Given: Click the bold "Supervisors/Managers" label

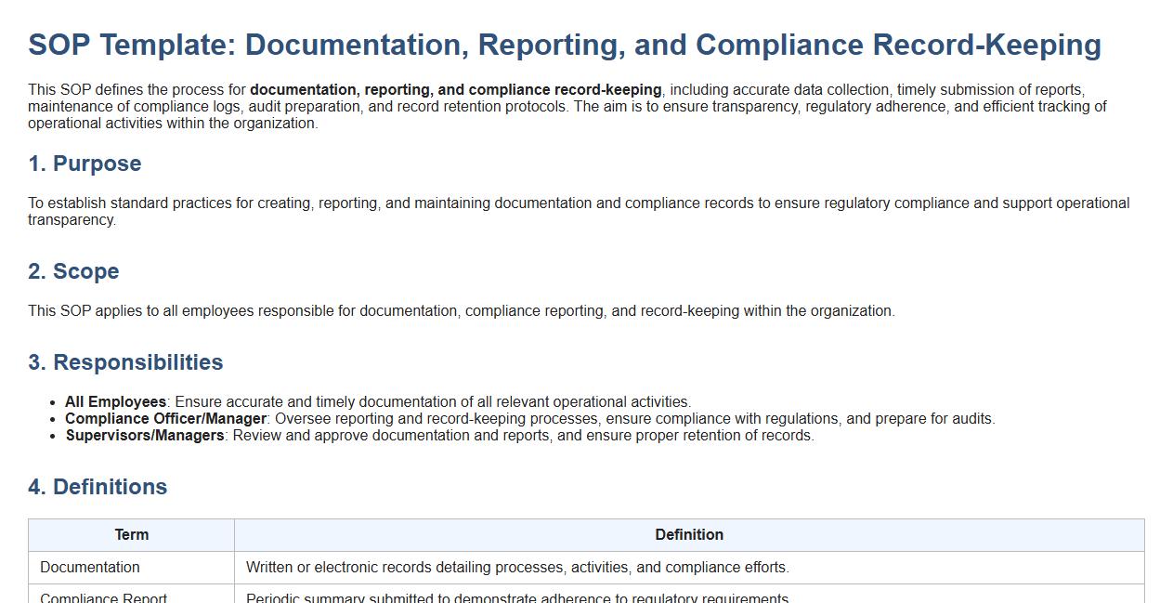Looking at the screenshot, I should coord(144,436).
